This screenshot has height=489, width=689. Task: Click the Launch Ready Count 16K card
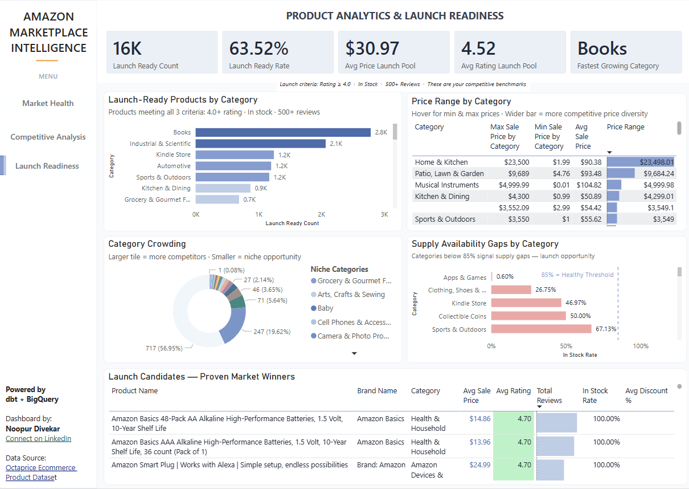pyautogui.click(x=162, y=52)
